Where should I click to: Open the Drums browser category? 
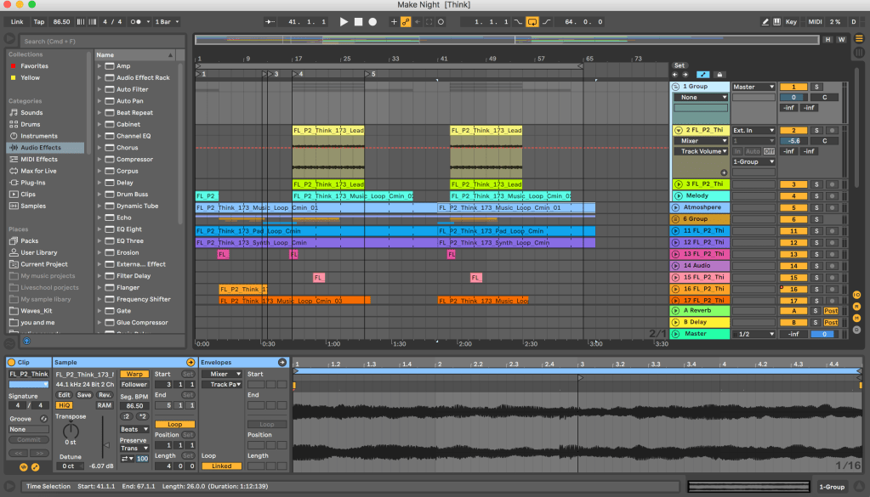[31, 124]
